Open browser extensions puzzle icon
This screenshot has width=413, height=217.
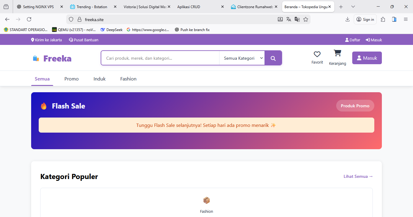point(383,19)
